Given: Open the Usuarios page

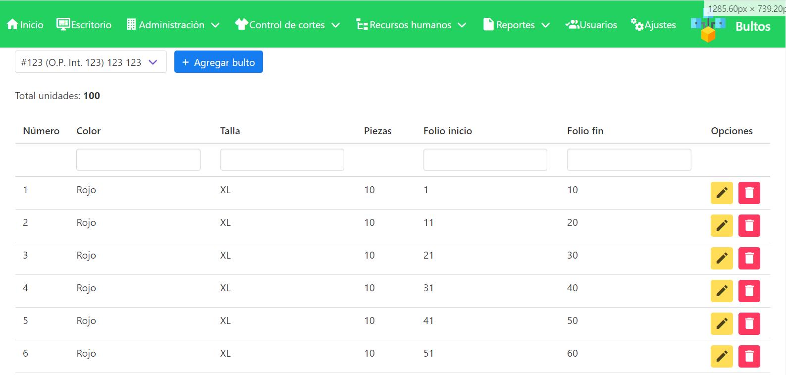Looking at the screenshot, I should 591,25.
